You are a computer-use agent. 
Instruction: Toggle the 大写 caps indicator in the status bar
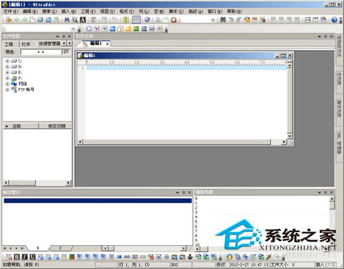tap(331, 265)
